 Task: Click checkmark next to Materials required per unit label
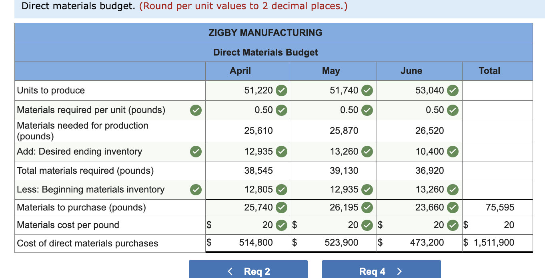pyautogui.click(x=196, y=110)
